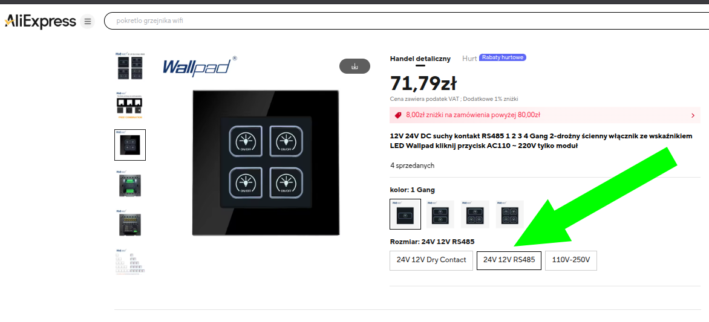This screenshot has width=709, height=322.
Task: Choose the 24V 12V RS485 option
Action: pyautogui.click(x=509, y=260)
